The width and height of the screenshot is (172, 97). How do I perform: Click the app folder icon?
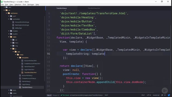click(x=16, y=52)
